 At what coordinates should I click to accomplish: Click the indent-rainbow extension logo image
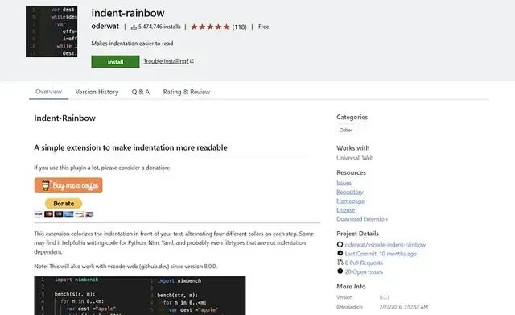tap(51, 31)
